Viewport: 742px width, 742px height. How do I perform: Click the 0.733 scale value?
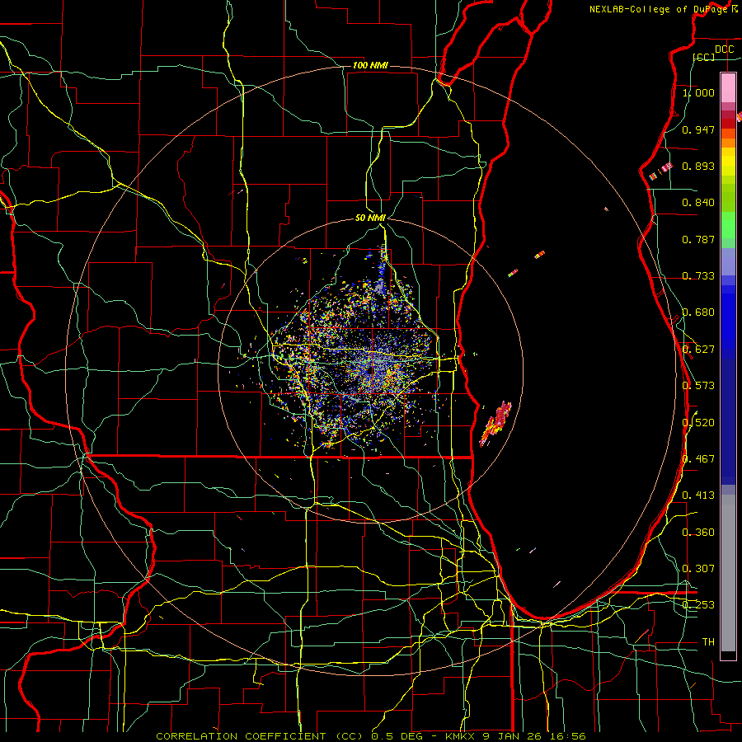click(x=698, y=276)
